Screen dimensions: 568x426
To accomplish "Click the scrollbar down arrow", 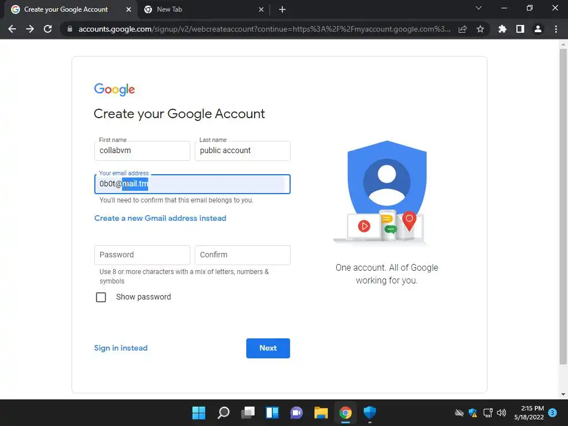I will (x=563, y=394).
